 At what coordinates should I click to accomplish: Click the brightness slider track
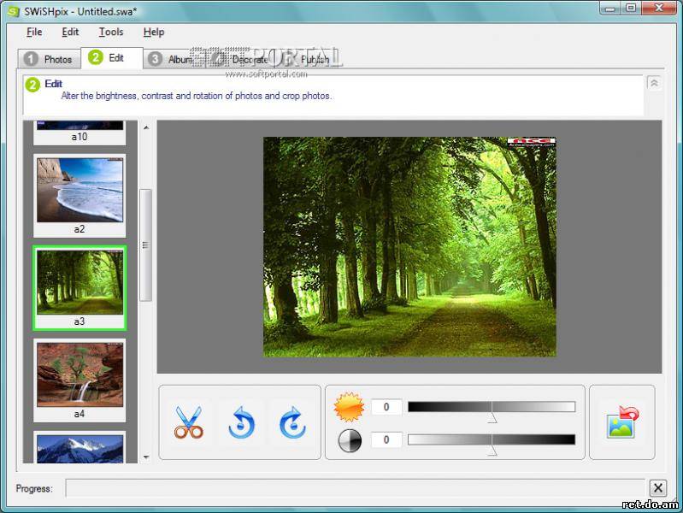tap(492, 407)
